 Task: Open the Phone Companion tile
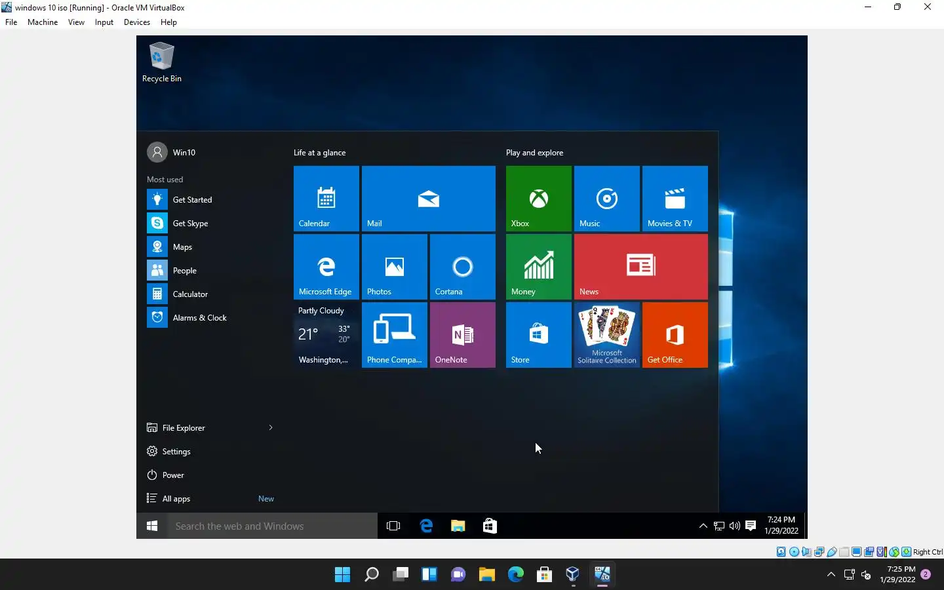click(x=395, y=335)
